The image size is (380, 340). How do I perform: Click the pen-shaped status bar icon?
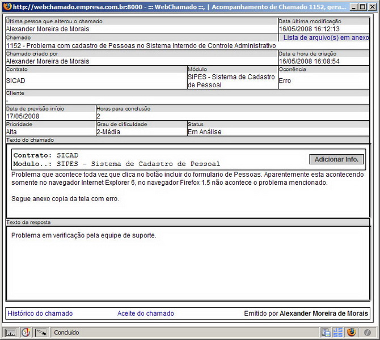(41, 333)
